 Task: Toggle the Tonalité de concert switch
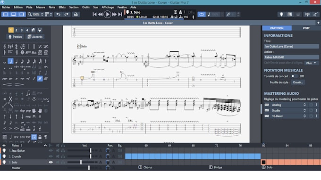[x=294, y=76]
